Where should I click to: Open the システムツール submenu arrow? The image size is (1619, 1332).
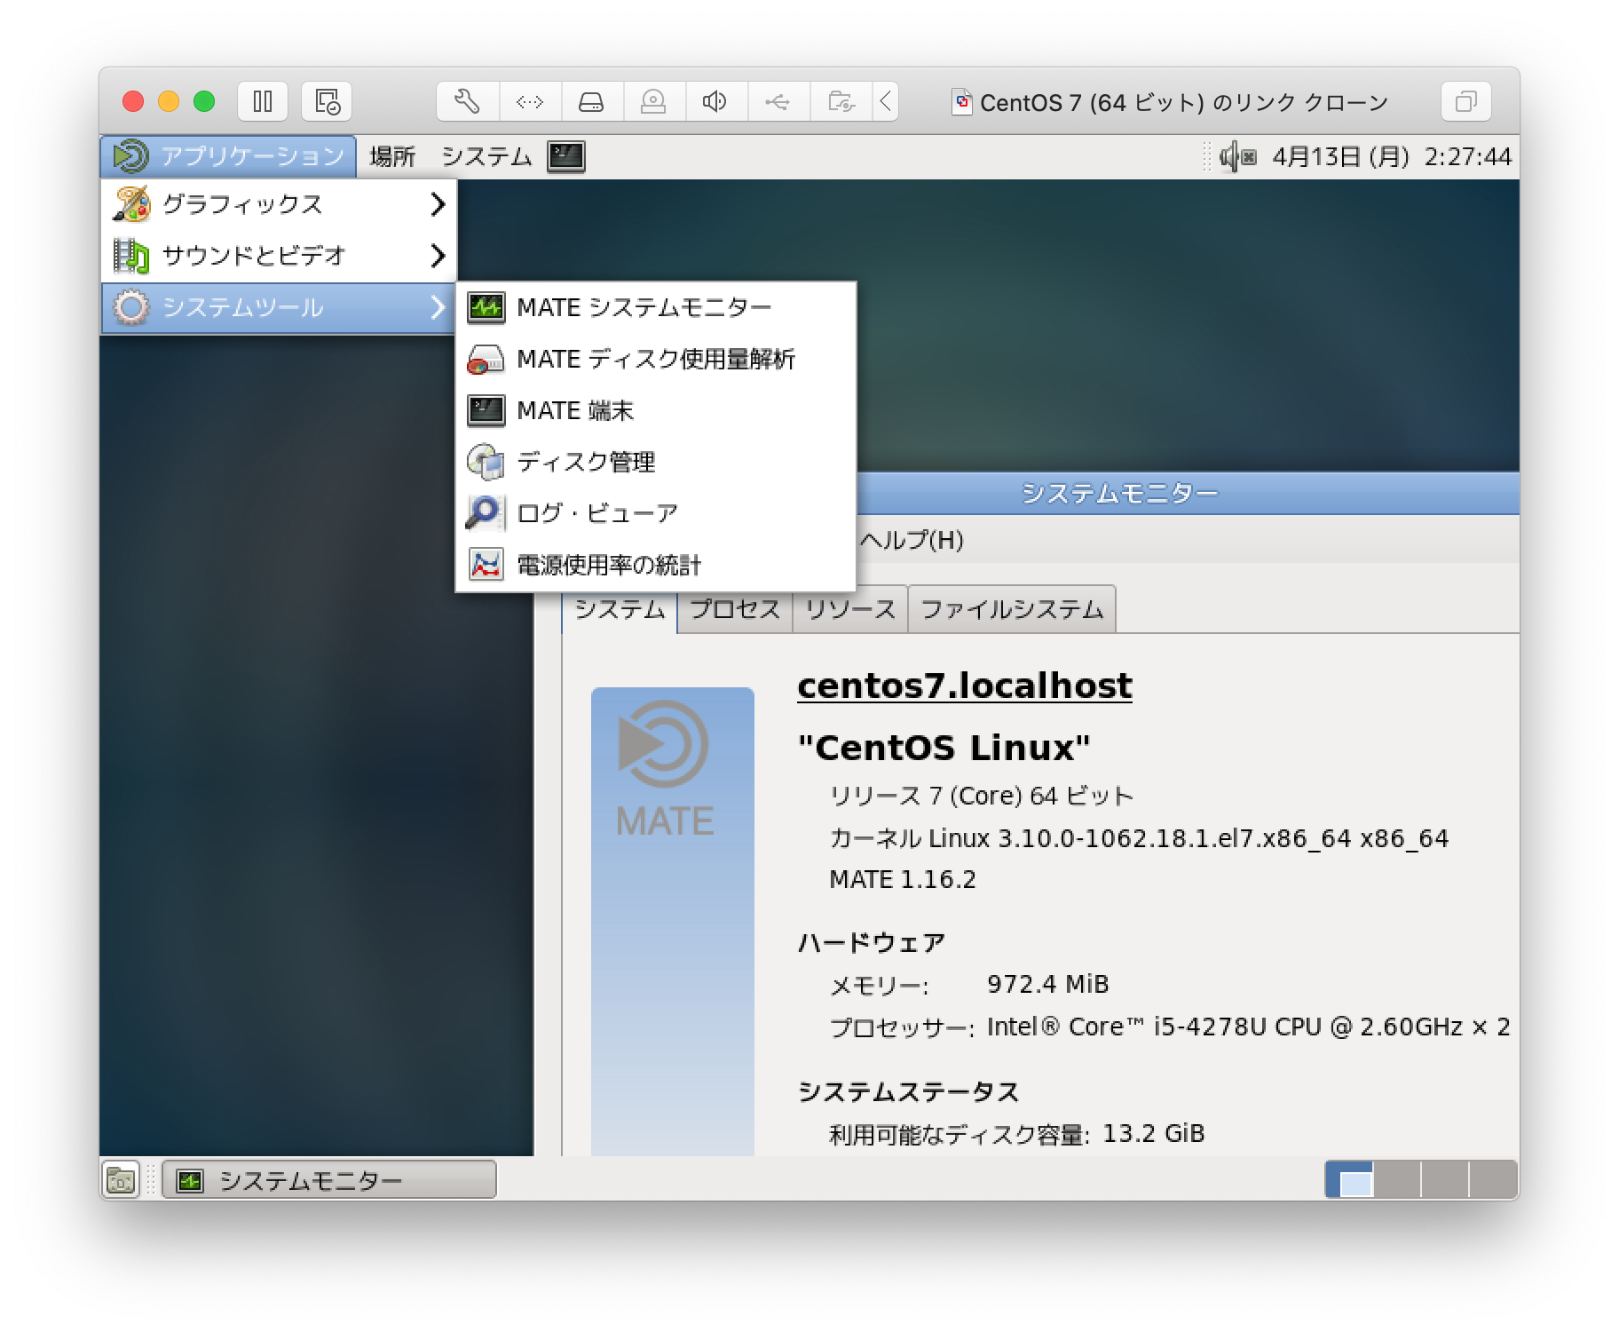click(439, 307)
